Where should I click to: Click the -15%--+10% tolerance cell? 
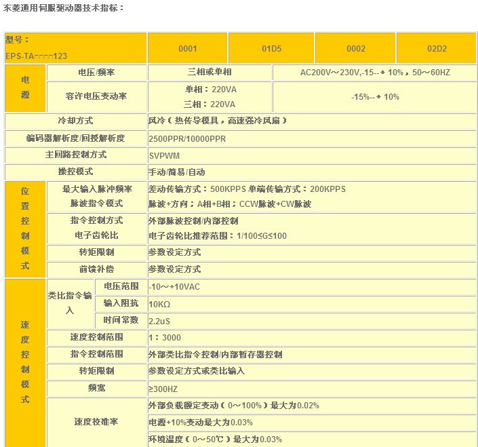[375, 97]
